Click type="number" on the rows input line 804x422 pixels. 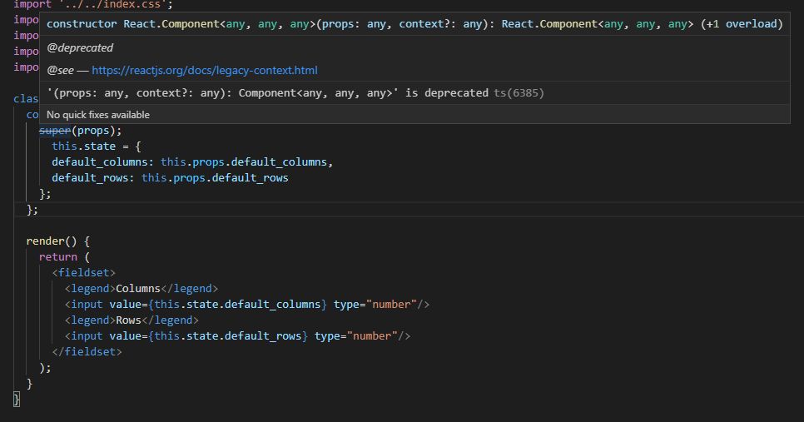click(356, 336)
